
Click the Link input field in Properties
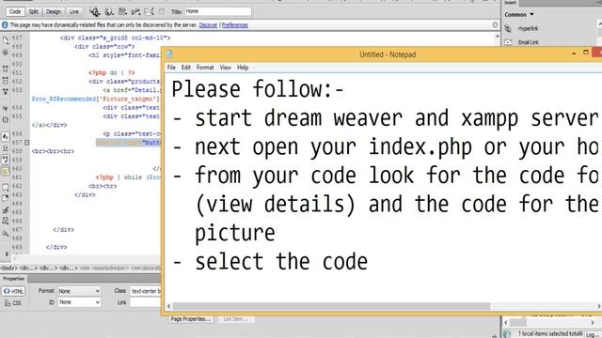(x=146, y=302)
